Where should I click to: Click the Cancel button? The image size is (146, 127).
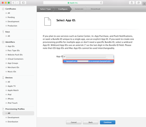pos(74,122)
